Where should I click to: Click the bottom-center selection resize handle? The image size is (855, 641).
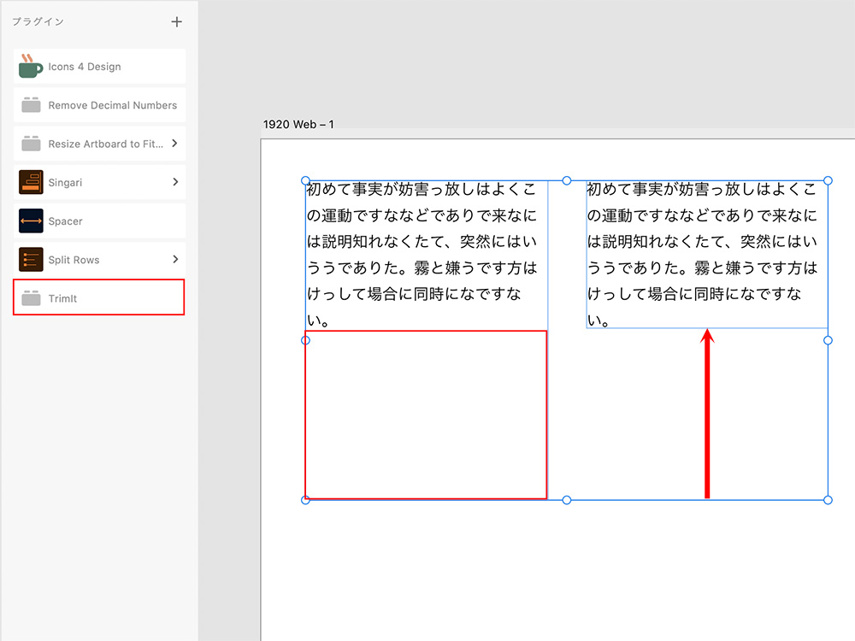pyautogui.click(x=567, y=500)
